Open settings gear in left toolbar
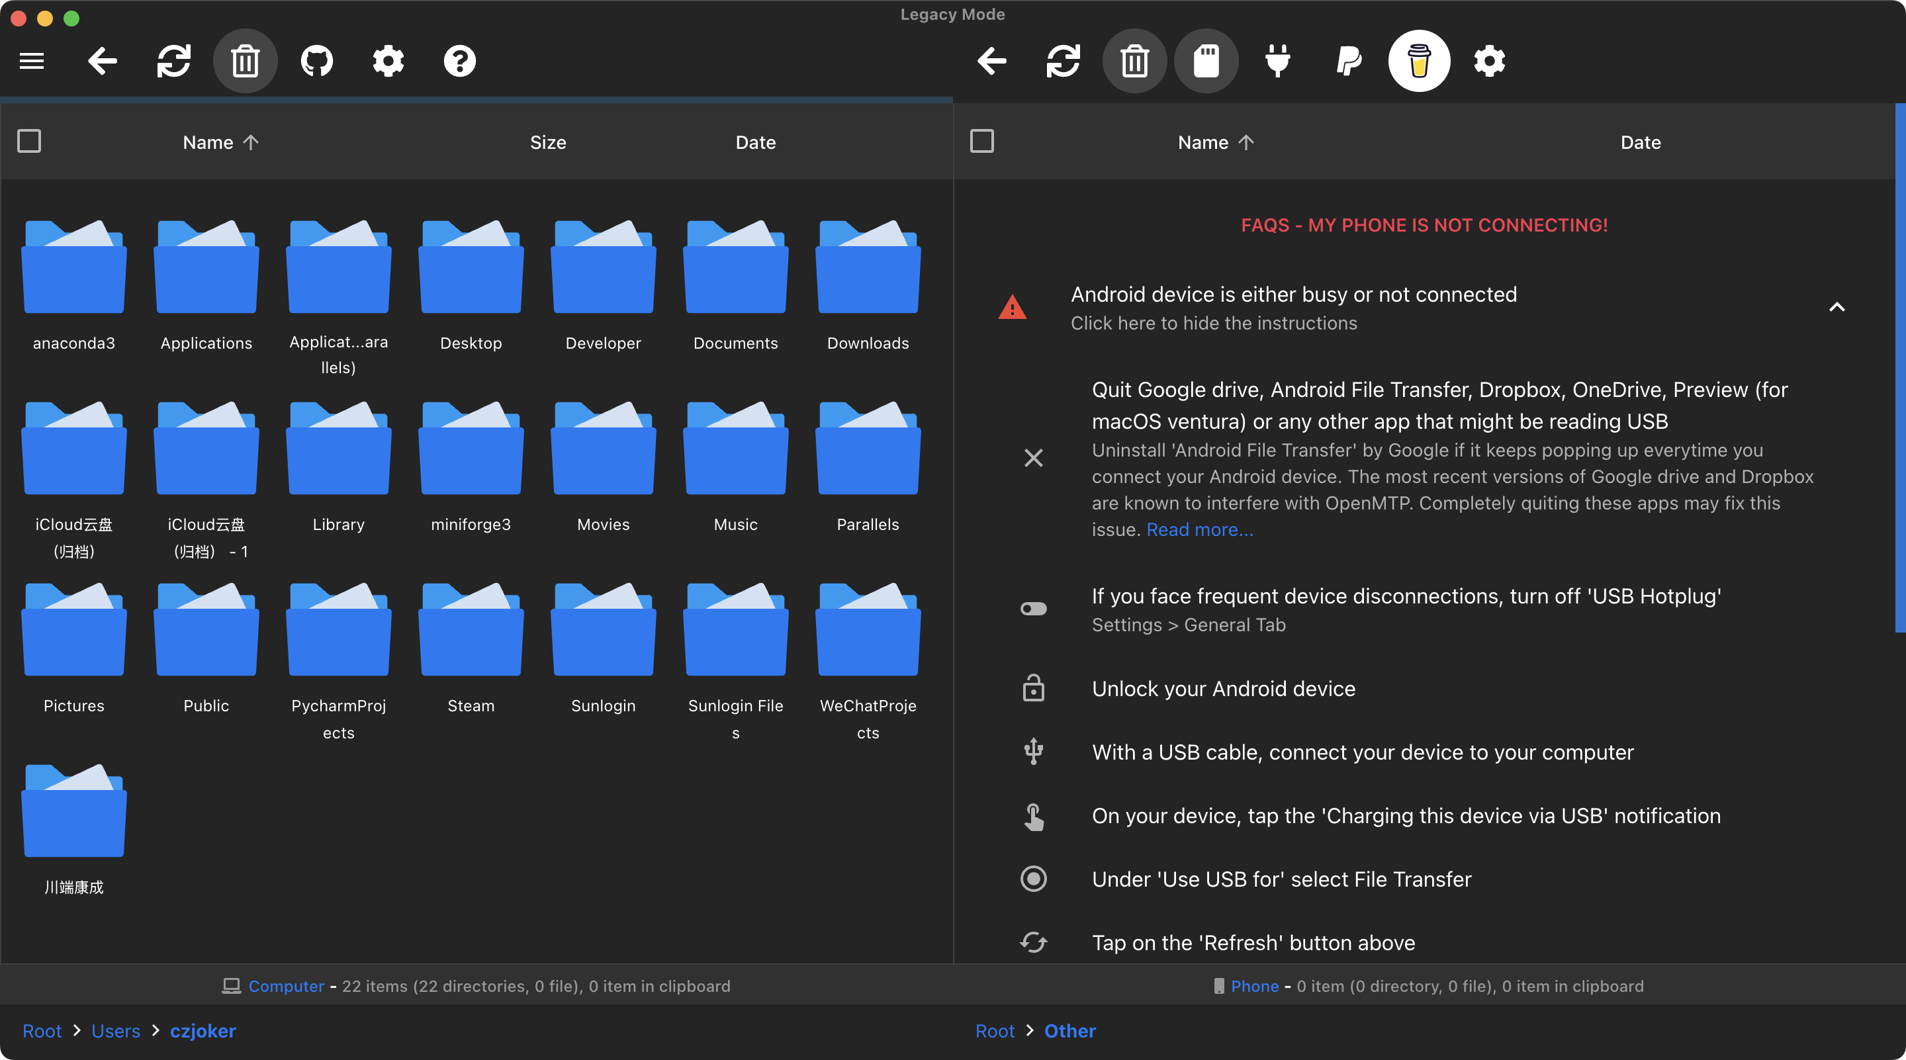1906x1060 pixels. [x=388, y=61]
